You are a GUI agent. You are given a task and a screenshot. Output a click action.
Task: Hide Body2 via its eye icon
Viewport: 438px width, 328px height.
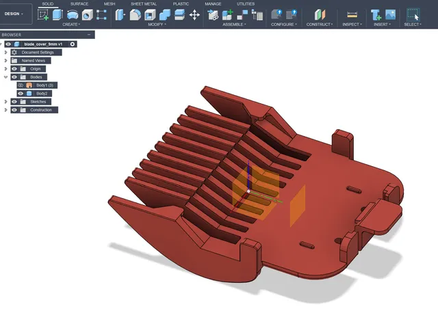tap(21, 94)
